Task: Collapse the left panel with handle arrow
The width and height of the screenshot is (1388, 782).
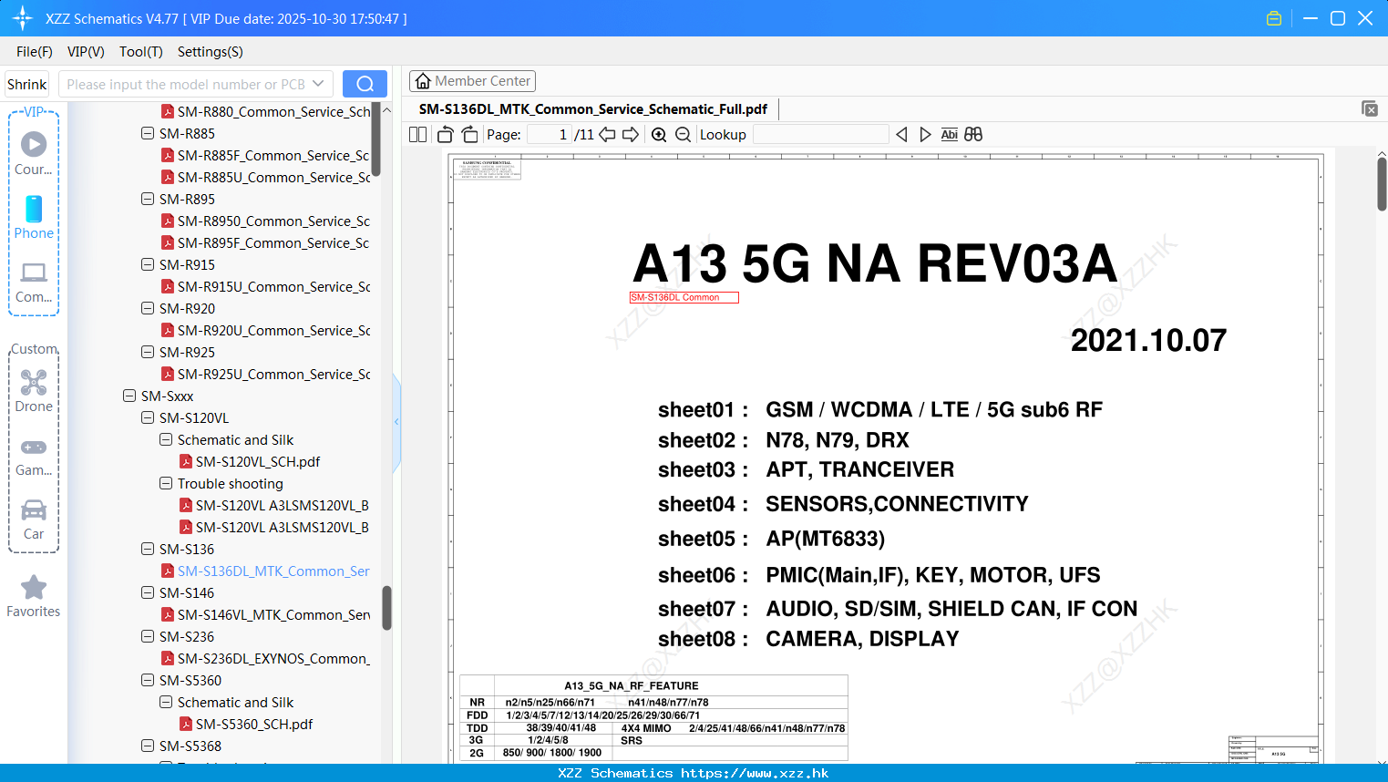Action: coord(396,421)
